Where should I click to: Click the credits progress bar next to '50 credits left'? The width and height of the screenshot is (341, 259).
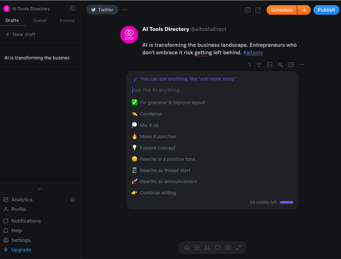tap(286, 202)
